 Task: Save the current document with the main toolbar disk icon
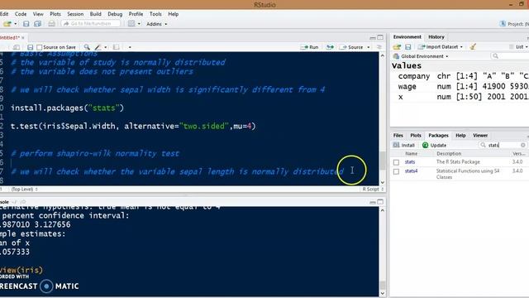click(x=26, y=24)
